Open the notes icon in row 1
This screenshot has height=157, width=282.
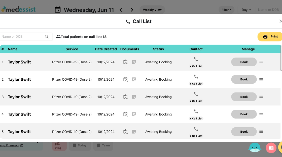point(134,62)
